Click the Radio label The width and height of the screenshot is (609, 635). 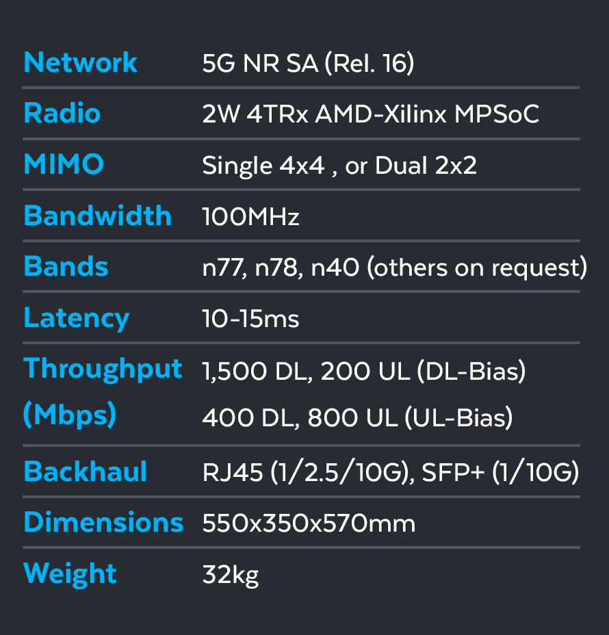point(62,113)
